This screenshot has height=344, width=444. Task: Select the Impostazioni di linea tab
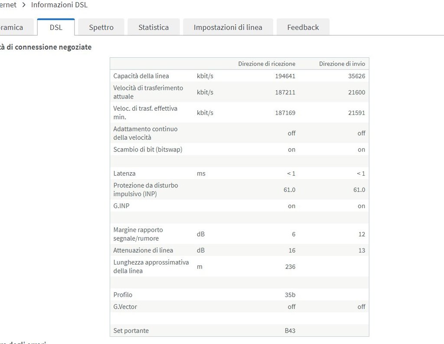click(x=228, y=27)
